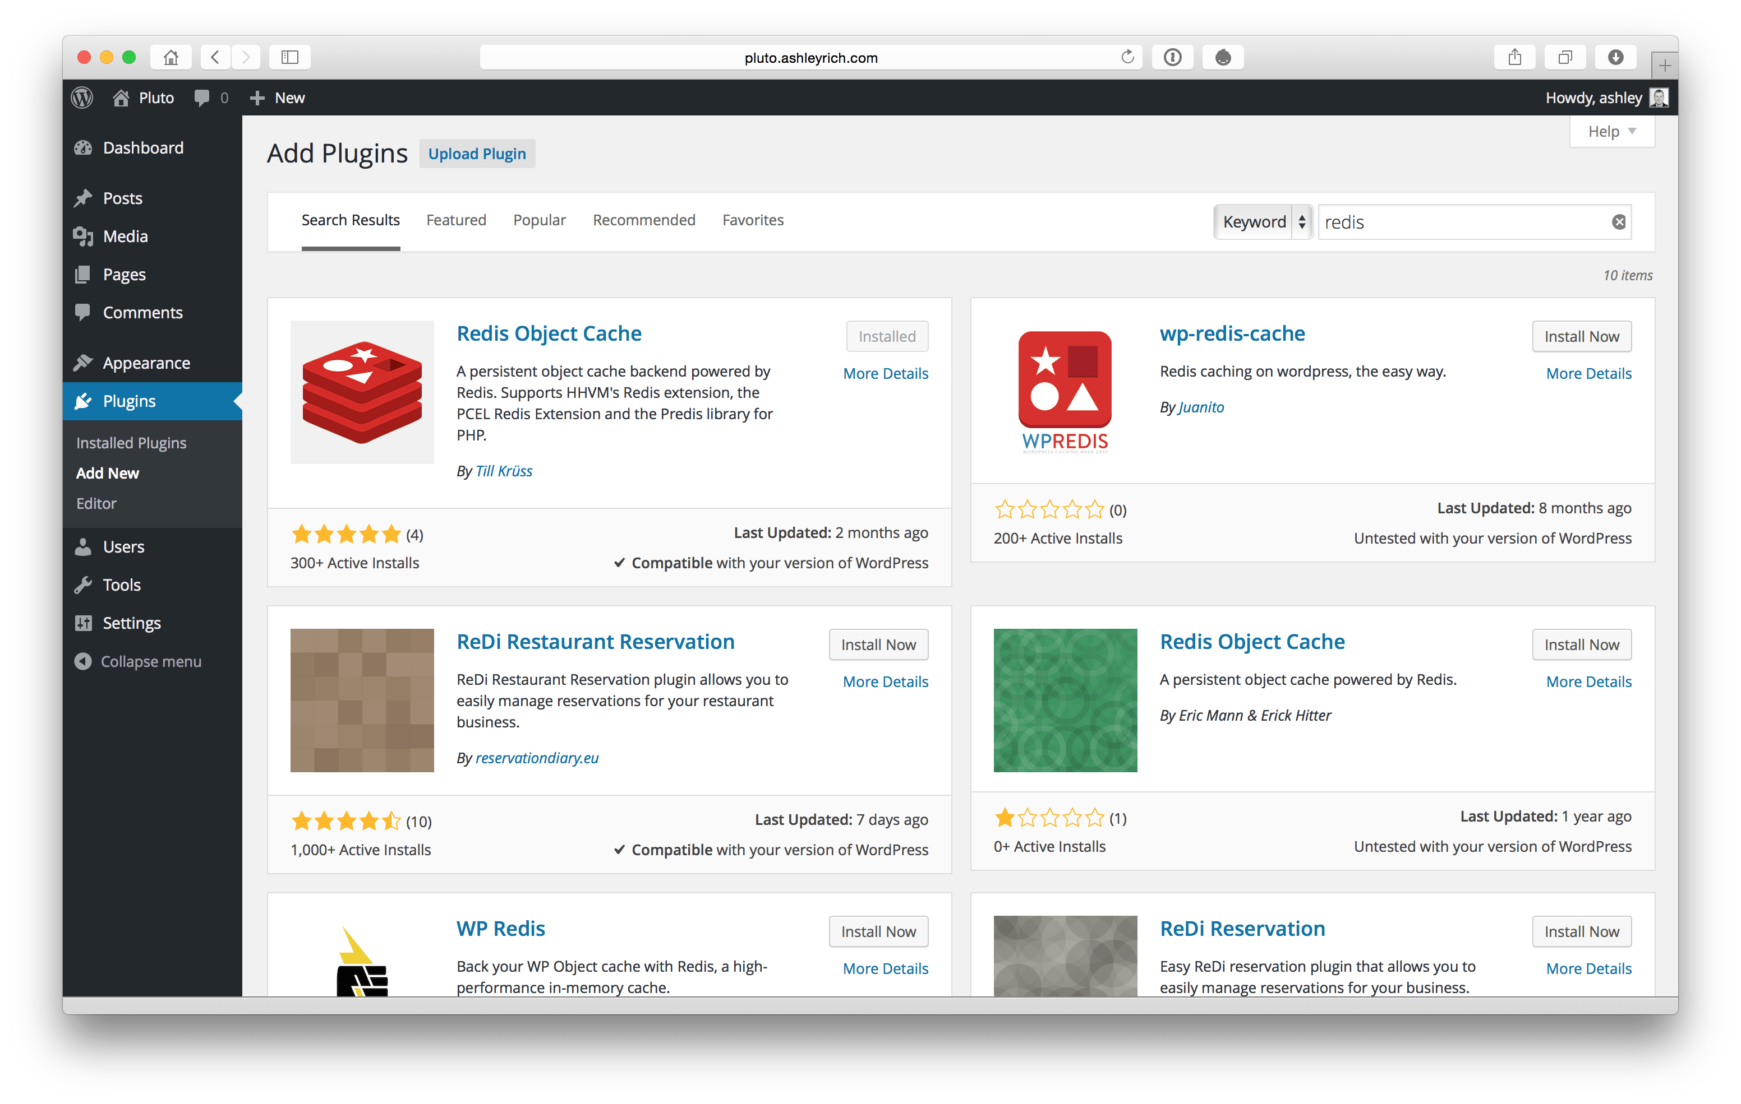This screenshot has width=1741, height=1104.
Task: Click the Settings icon in the sidebar
Action: tap(84, 622)
